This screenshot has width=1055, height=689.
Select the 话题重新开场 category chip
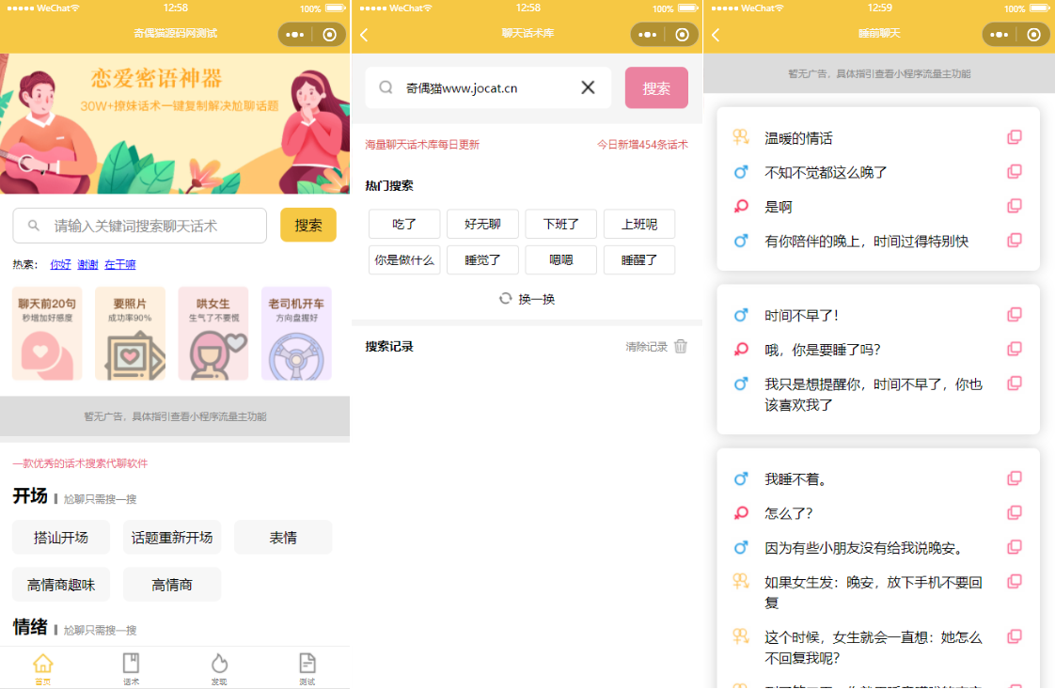pyautogui.click(x=171, y=538)
